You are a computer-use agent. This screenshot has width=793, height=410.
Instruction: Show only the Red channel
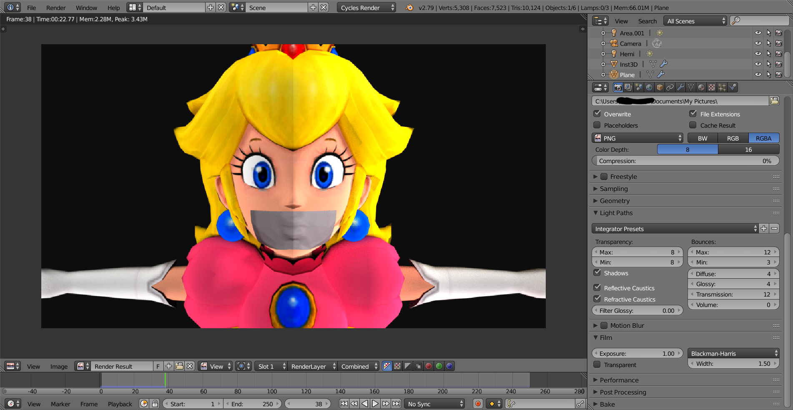(x=429, y=366)
